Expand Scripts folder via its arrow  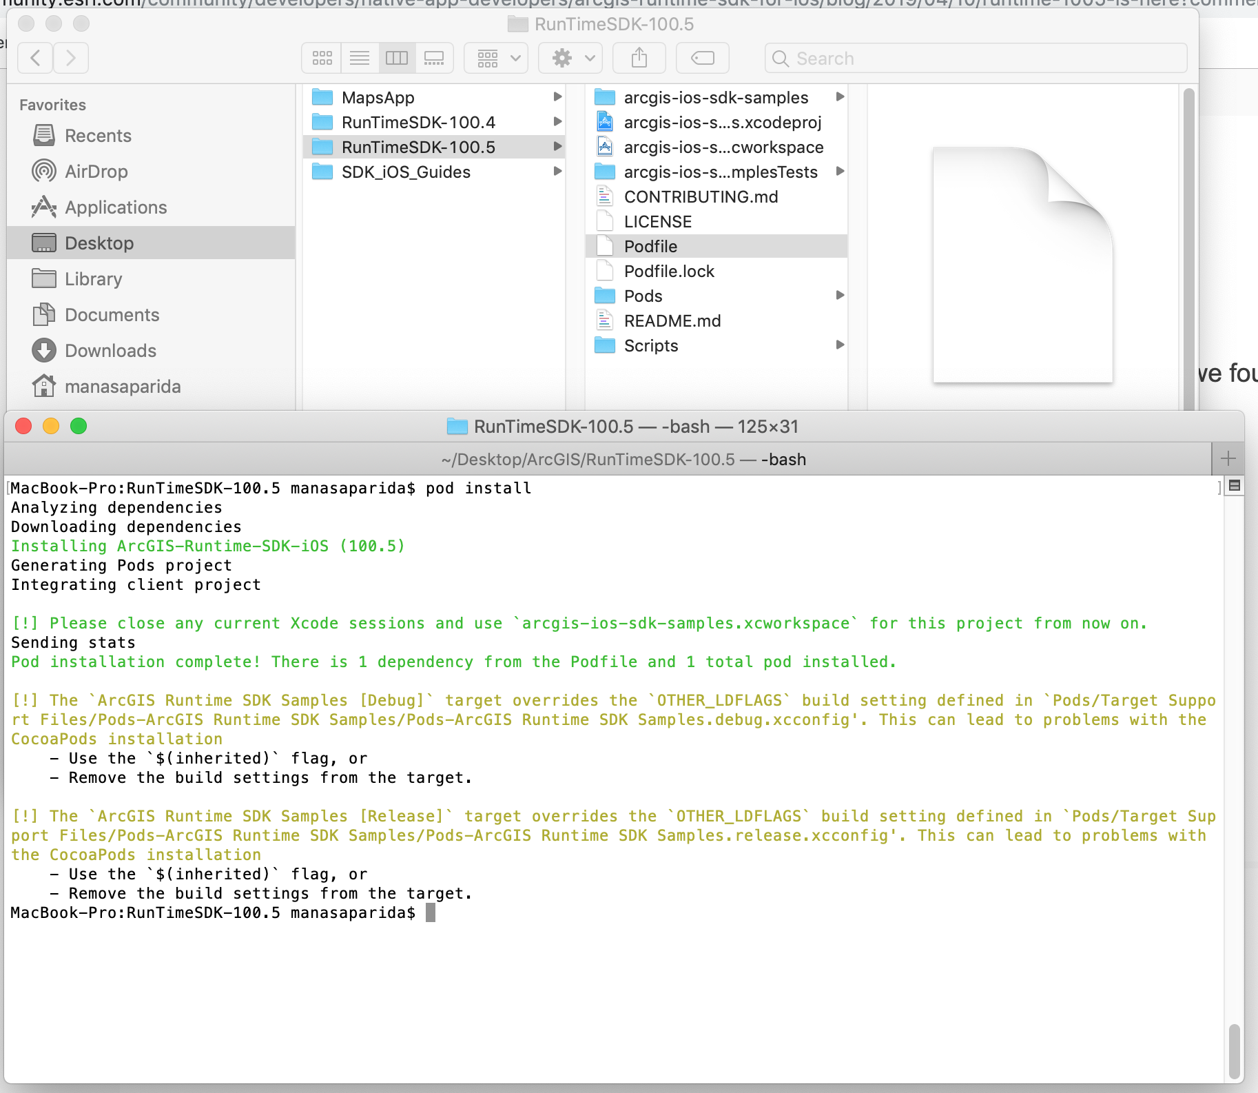point(840,345)
